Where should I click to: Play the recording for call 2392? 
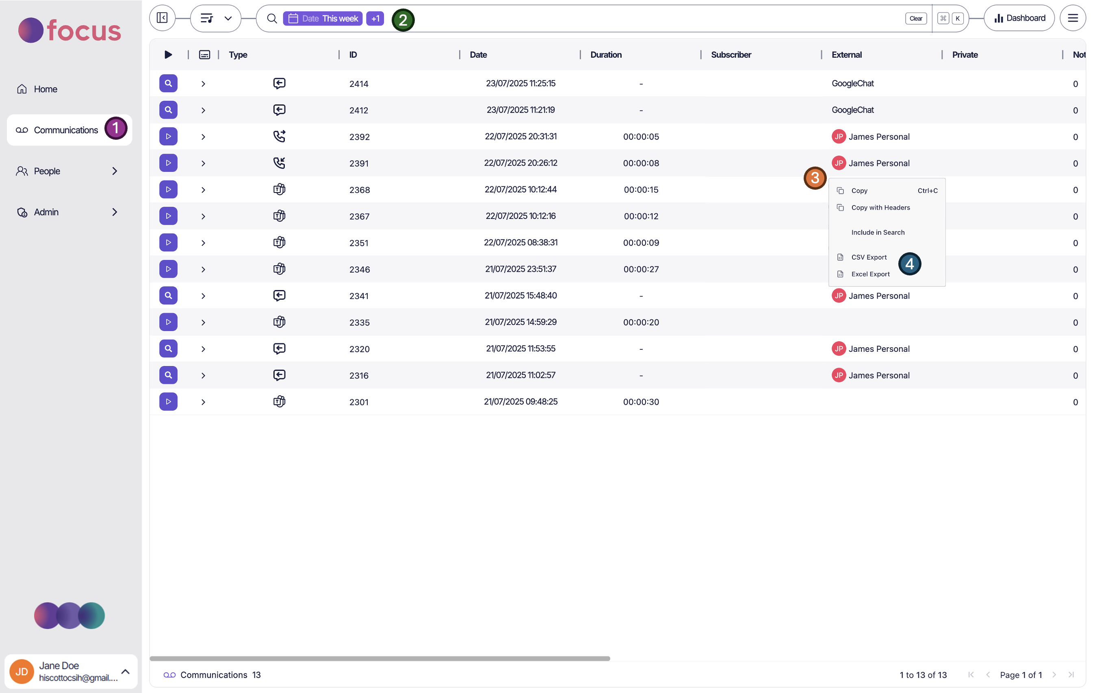pyautogui.click(x=168, y=136)
